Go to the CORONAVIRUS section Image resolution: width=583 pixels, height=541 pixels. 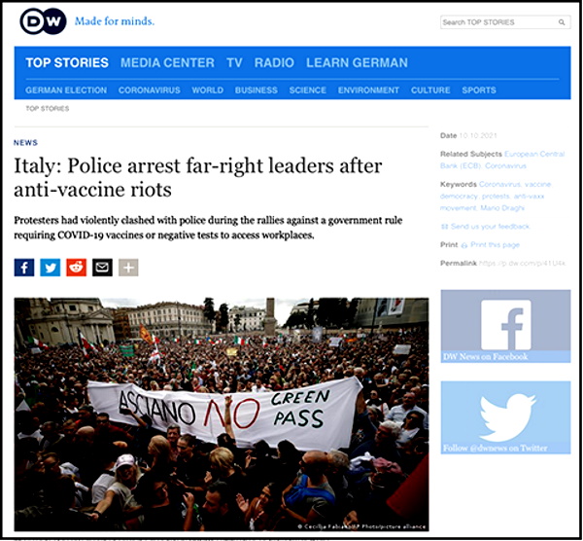point(149,90)
